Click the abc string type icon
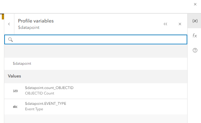The height and width of the screenshot is (123, 201). tap(15, 107)
